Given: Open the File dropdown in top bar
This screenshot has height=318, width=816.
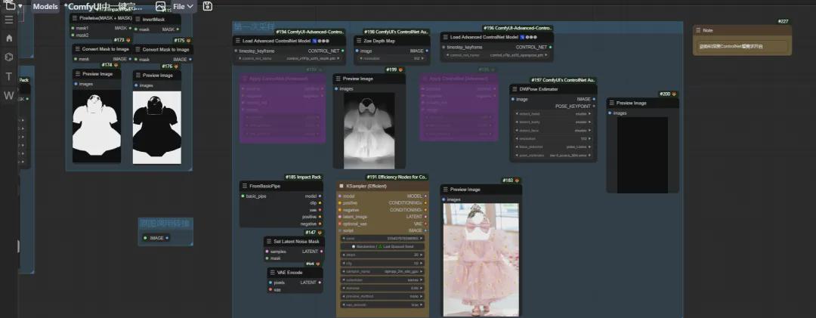Looking at the screenshot, I should pyautogui.click(x=183, y=6).
